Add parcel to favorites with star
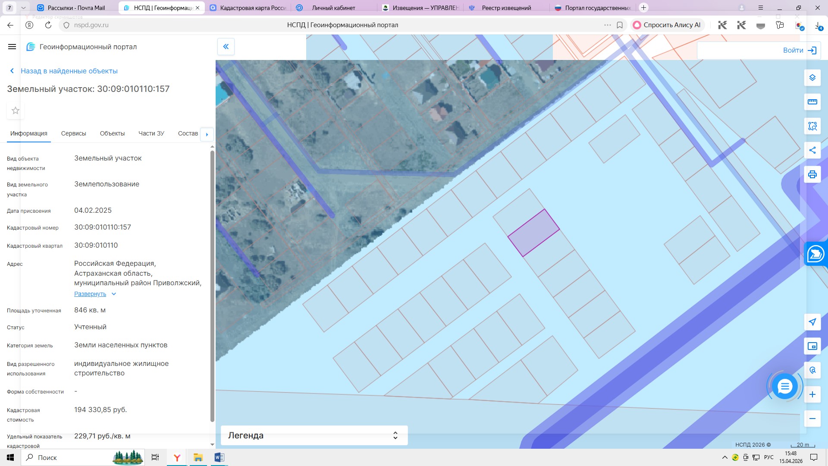Viewport: 828px width, 466px height. pos(16,111)
